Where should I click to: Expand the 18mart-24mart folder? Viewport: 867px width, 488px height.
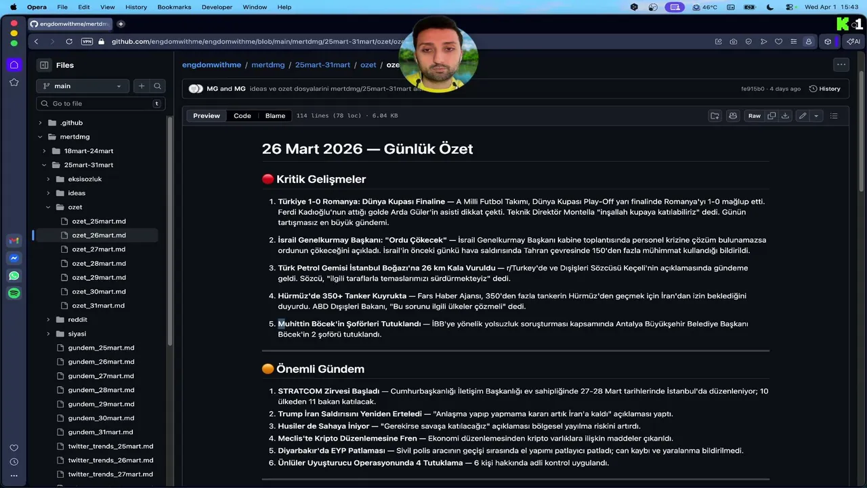(44, 151)
